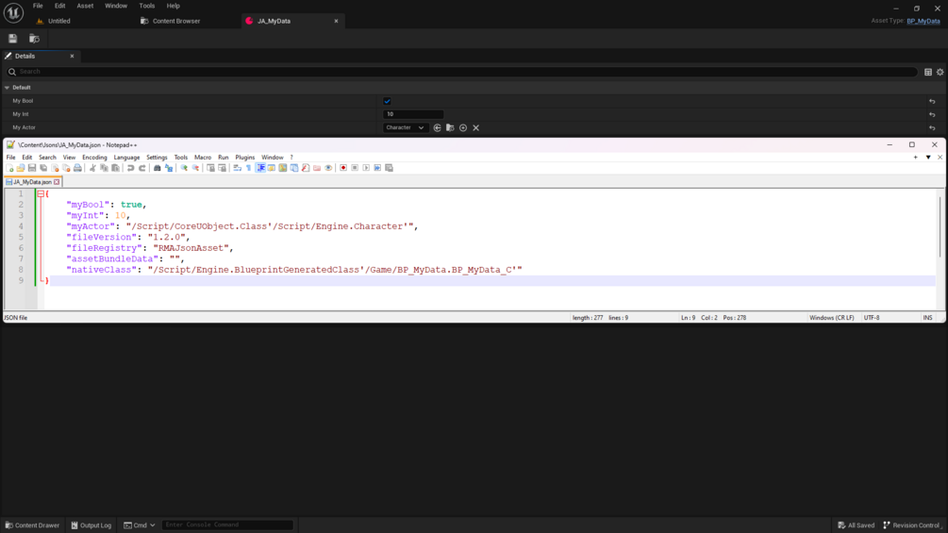948x533 pixels.
Task: Open the Content Drawer button
Action: click(33, 525)
